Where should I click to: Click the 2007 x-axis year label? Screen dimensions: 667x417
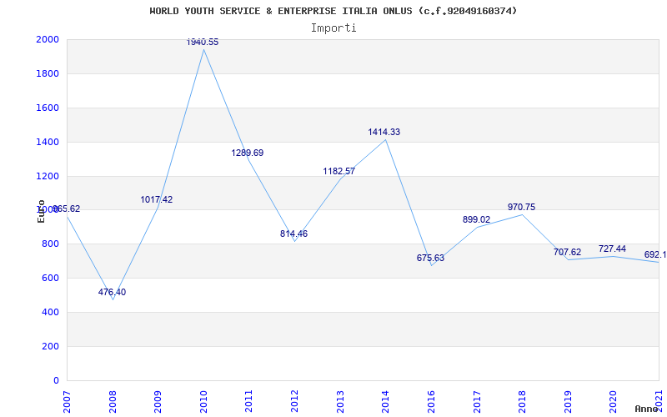click(x=67, y=401)
